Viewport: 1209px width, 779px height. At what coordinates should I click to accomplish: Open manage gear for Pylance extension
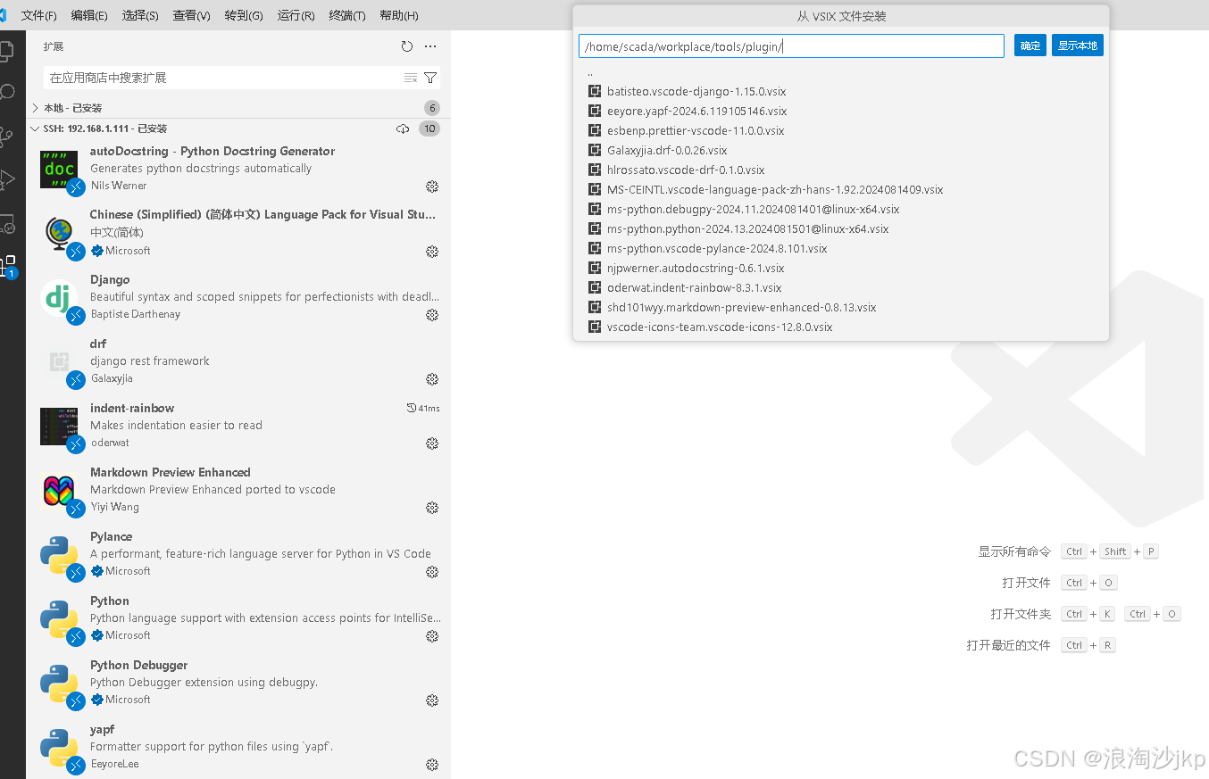click(432, 572)
